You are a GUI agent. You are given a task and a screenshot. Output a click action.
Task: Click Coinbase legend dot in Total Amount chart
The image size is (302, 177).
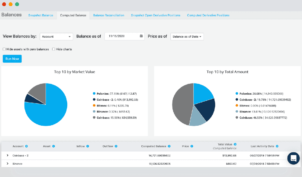(237, 117)
